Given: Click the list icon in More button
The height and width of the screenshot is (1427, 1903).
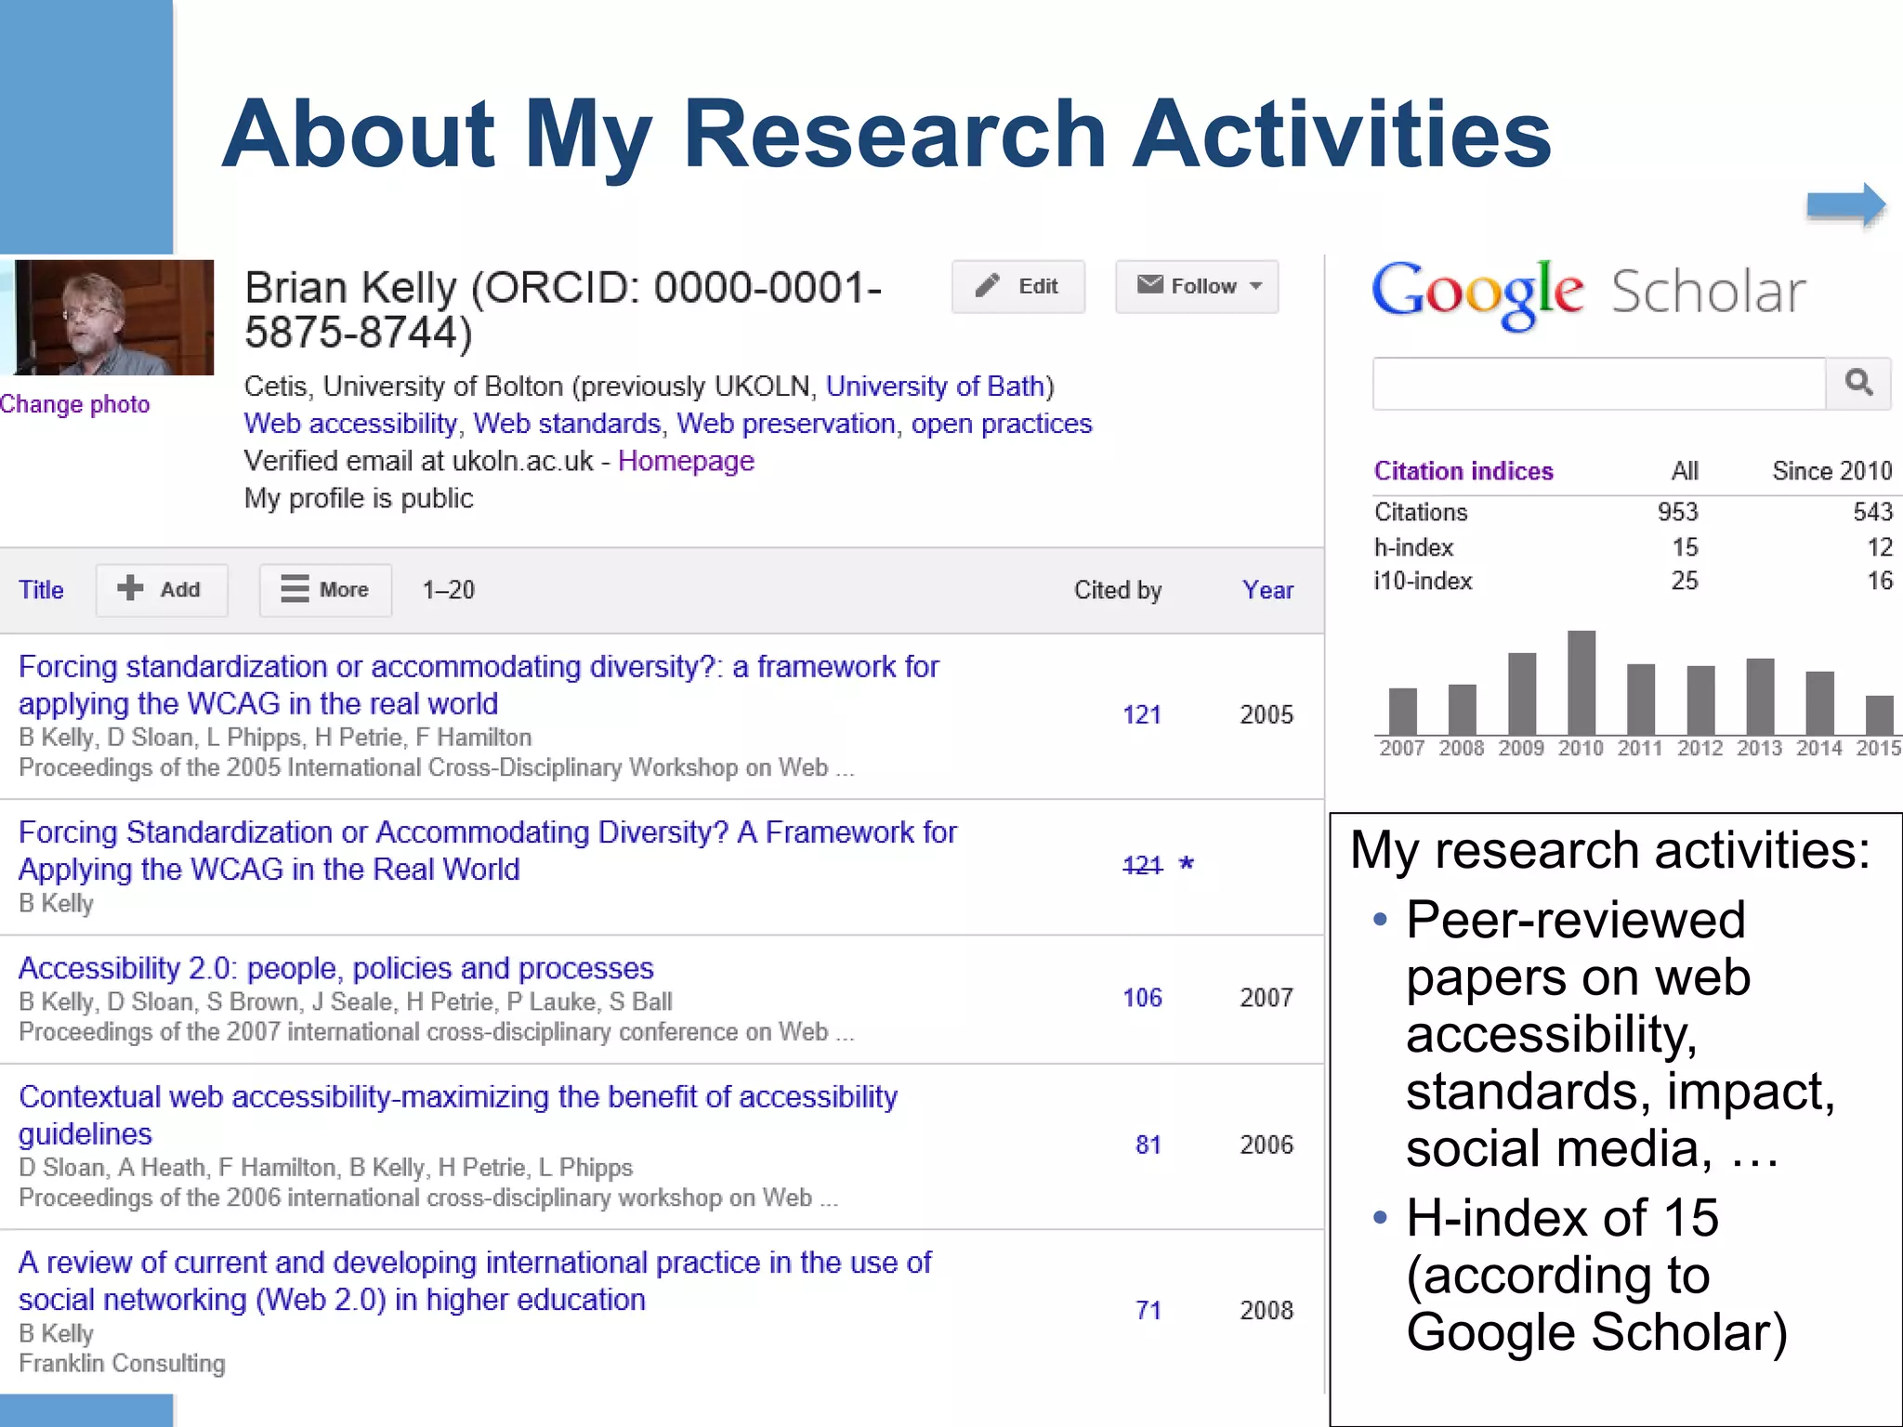Looking at the screenshot, I should [x=295, y=589].
